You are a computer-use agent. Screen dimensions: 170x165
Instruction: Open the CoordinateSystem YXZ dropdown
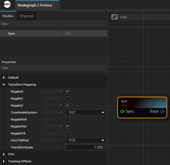pyautogui.click(x=86, y=112)
